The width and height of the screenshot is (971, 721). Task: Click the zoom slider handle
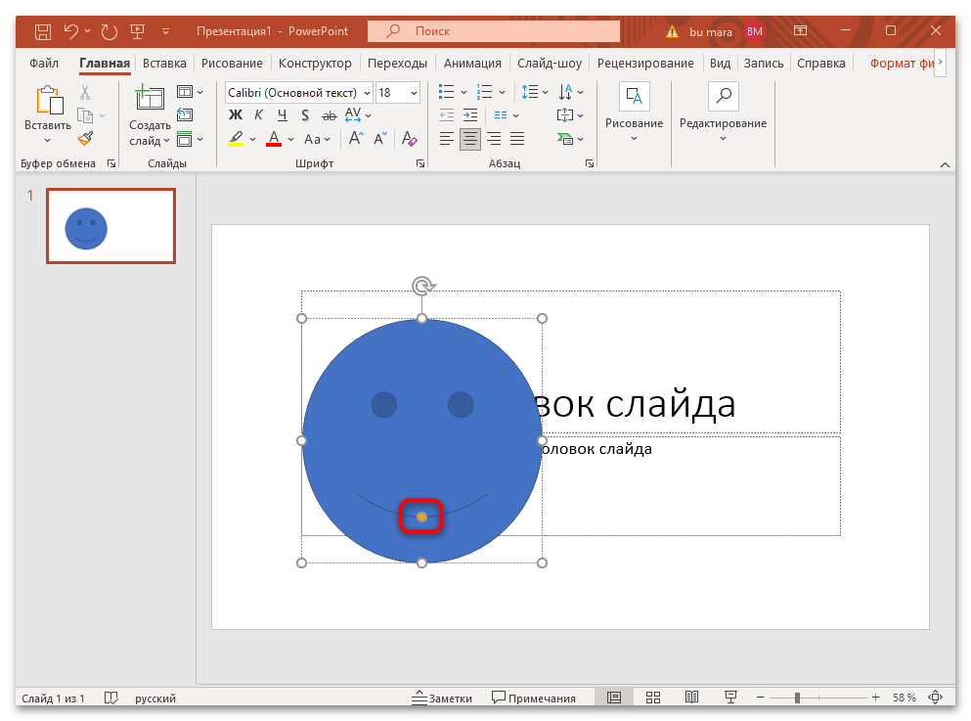tap(798, 698)
